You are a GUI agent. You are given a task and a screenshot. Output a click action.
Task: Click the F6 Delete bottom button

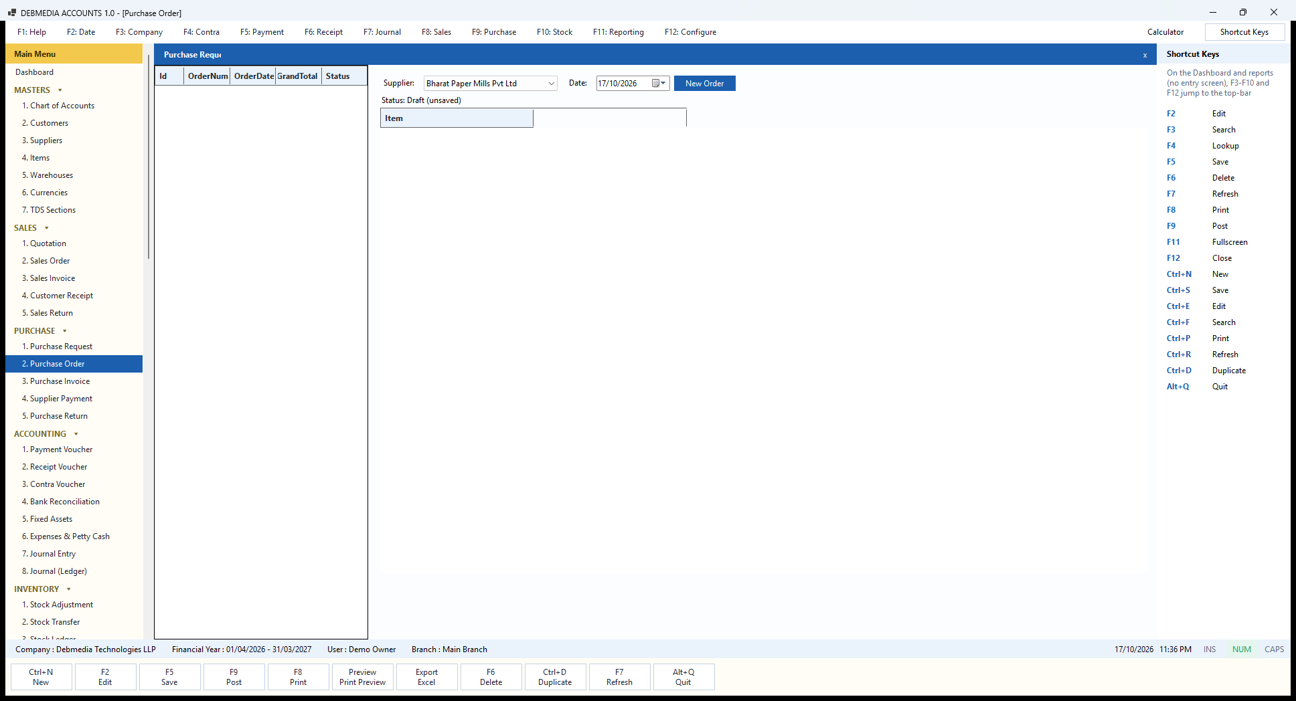click(491, 677)
